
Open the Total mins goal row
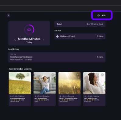[80, 24]
